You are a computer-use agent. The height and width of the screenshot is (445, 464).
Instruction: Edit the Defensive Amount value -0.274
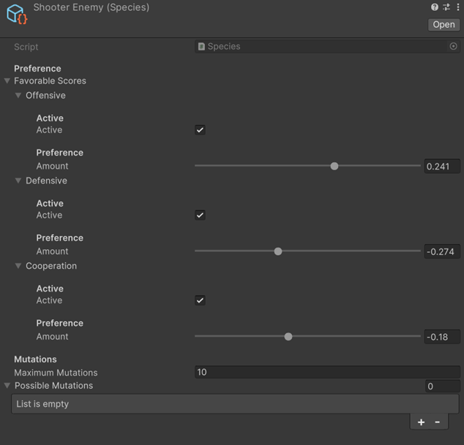[x=442, y=252]
